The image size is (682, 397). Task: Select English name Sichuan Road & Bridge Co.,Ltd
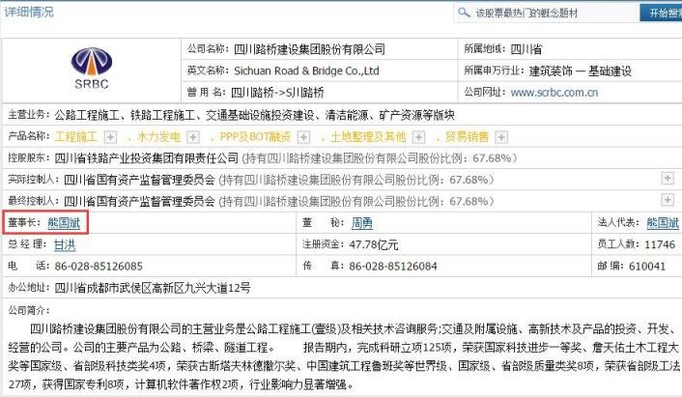pyautogui.click(x=306, y=71)
